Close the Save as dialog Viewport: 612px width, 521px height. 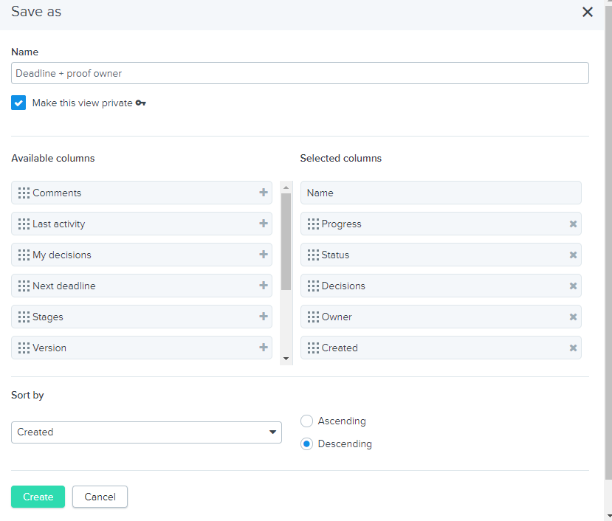point(588,12)
